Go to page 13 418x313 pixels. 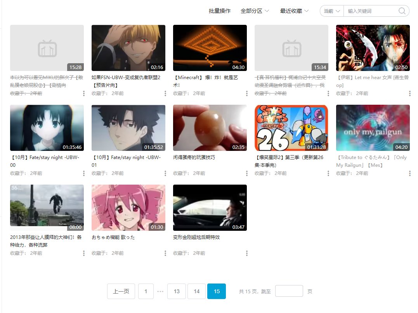(177, 291)
